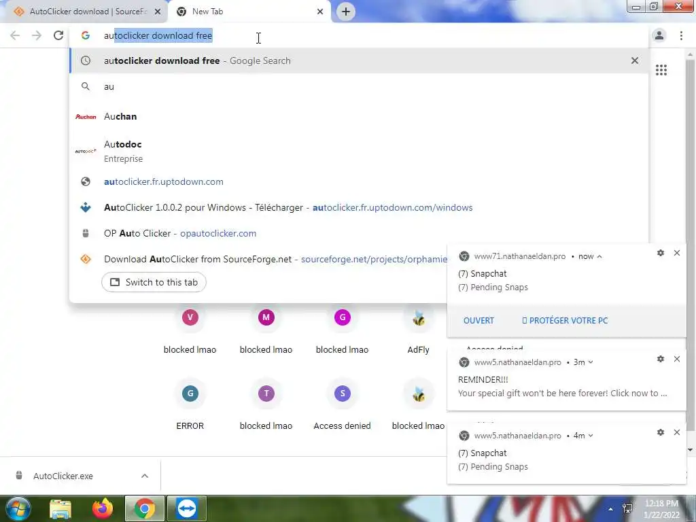Click the page vertical scrollbar

(x=690, y=244)
